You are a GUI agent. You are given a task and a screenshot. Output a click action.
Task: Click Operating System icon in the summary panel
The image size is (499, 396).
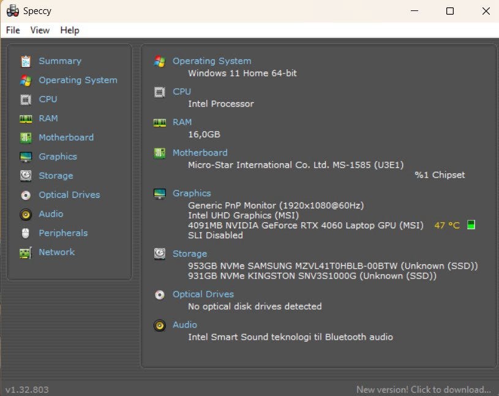[x=160, y=61]
